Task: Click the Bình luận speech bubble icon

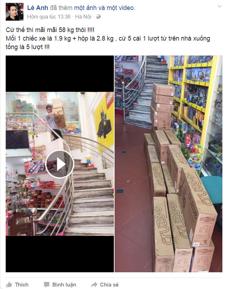Action: point(47,285)
